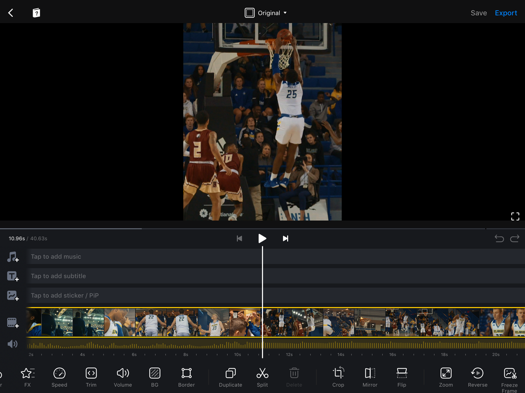Select the Flip tool
This screenshot has height=393, width=525.
click(x=402, y=377)
